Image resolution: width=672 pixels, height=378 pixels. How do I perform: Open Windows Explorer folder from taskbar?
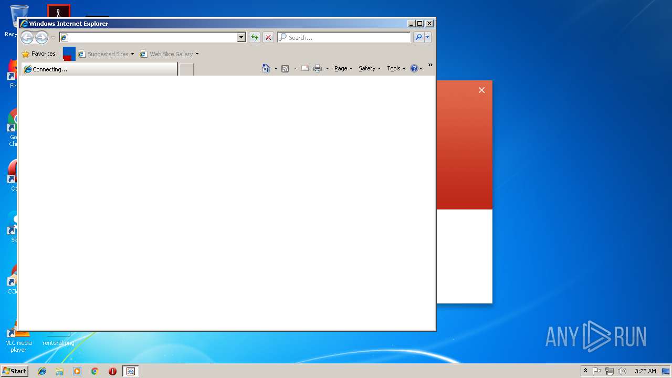(59, 371)
